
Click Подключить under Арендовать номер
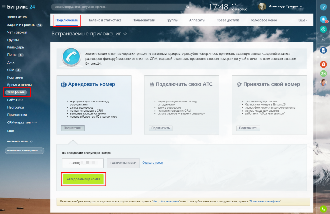[x=73, y=128]
